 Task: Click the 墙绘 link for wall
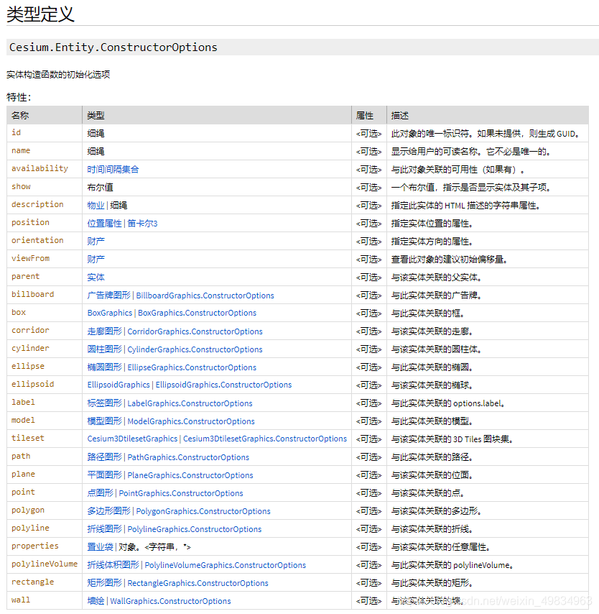pos(94,600)
